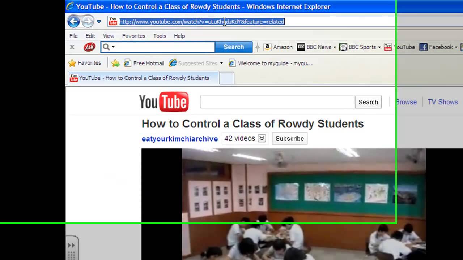Click the Amazon toolbar icon
Viewport: 463px width, 260px height.
click(x=267, y=47)
